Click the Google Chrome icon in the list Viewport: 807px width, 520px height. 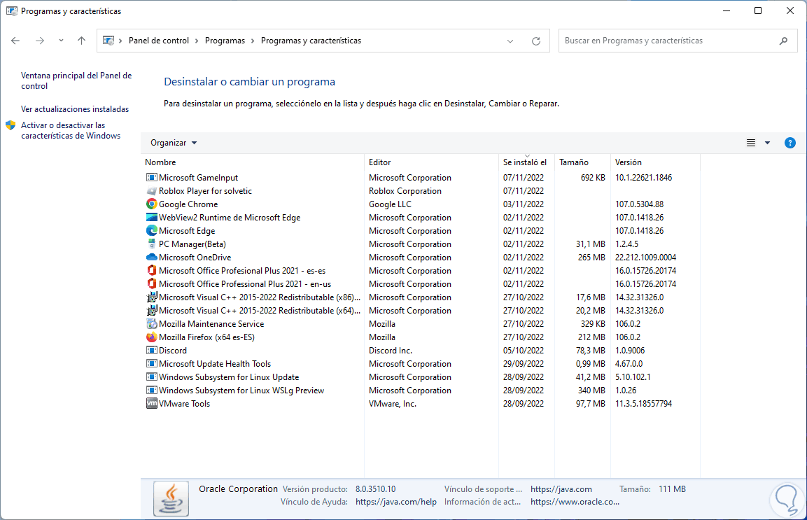[152, 204]
